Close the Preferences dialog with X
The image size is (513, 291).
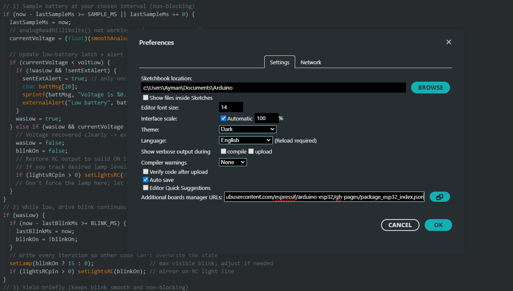tap(449, 42)
